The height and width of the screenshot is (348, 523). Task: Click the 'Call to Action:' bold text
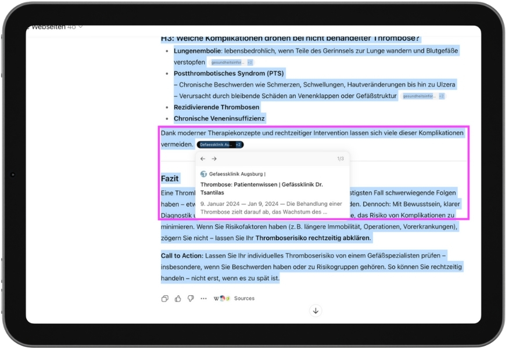182,256
